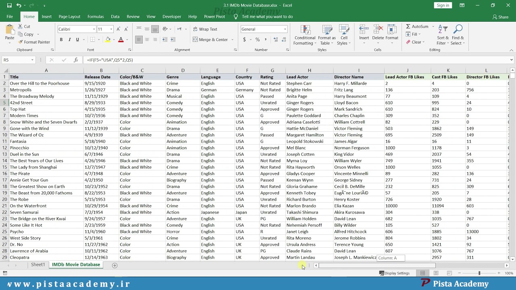The width and height of the screenshot is (516, 290).
Task: Switch to Page Break Preview in status bar
Action: [x=449, y=273]
